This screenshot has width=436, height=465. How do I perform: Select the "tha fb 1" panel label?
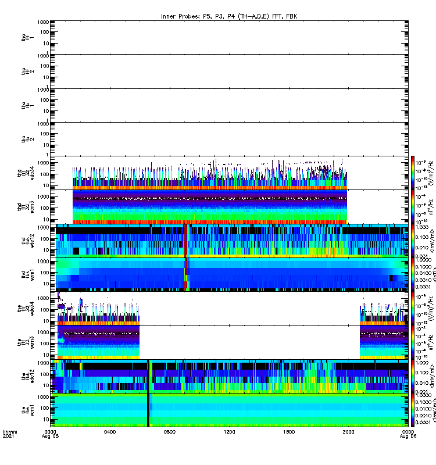point(27,105)
